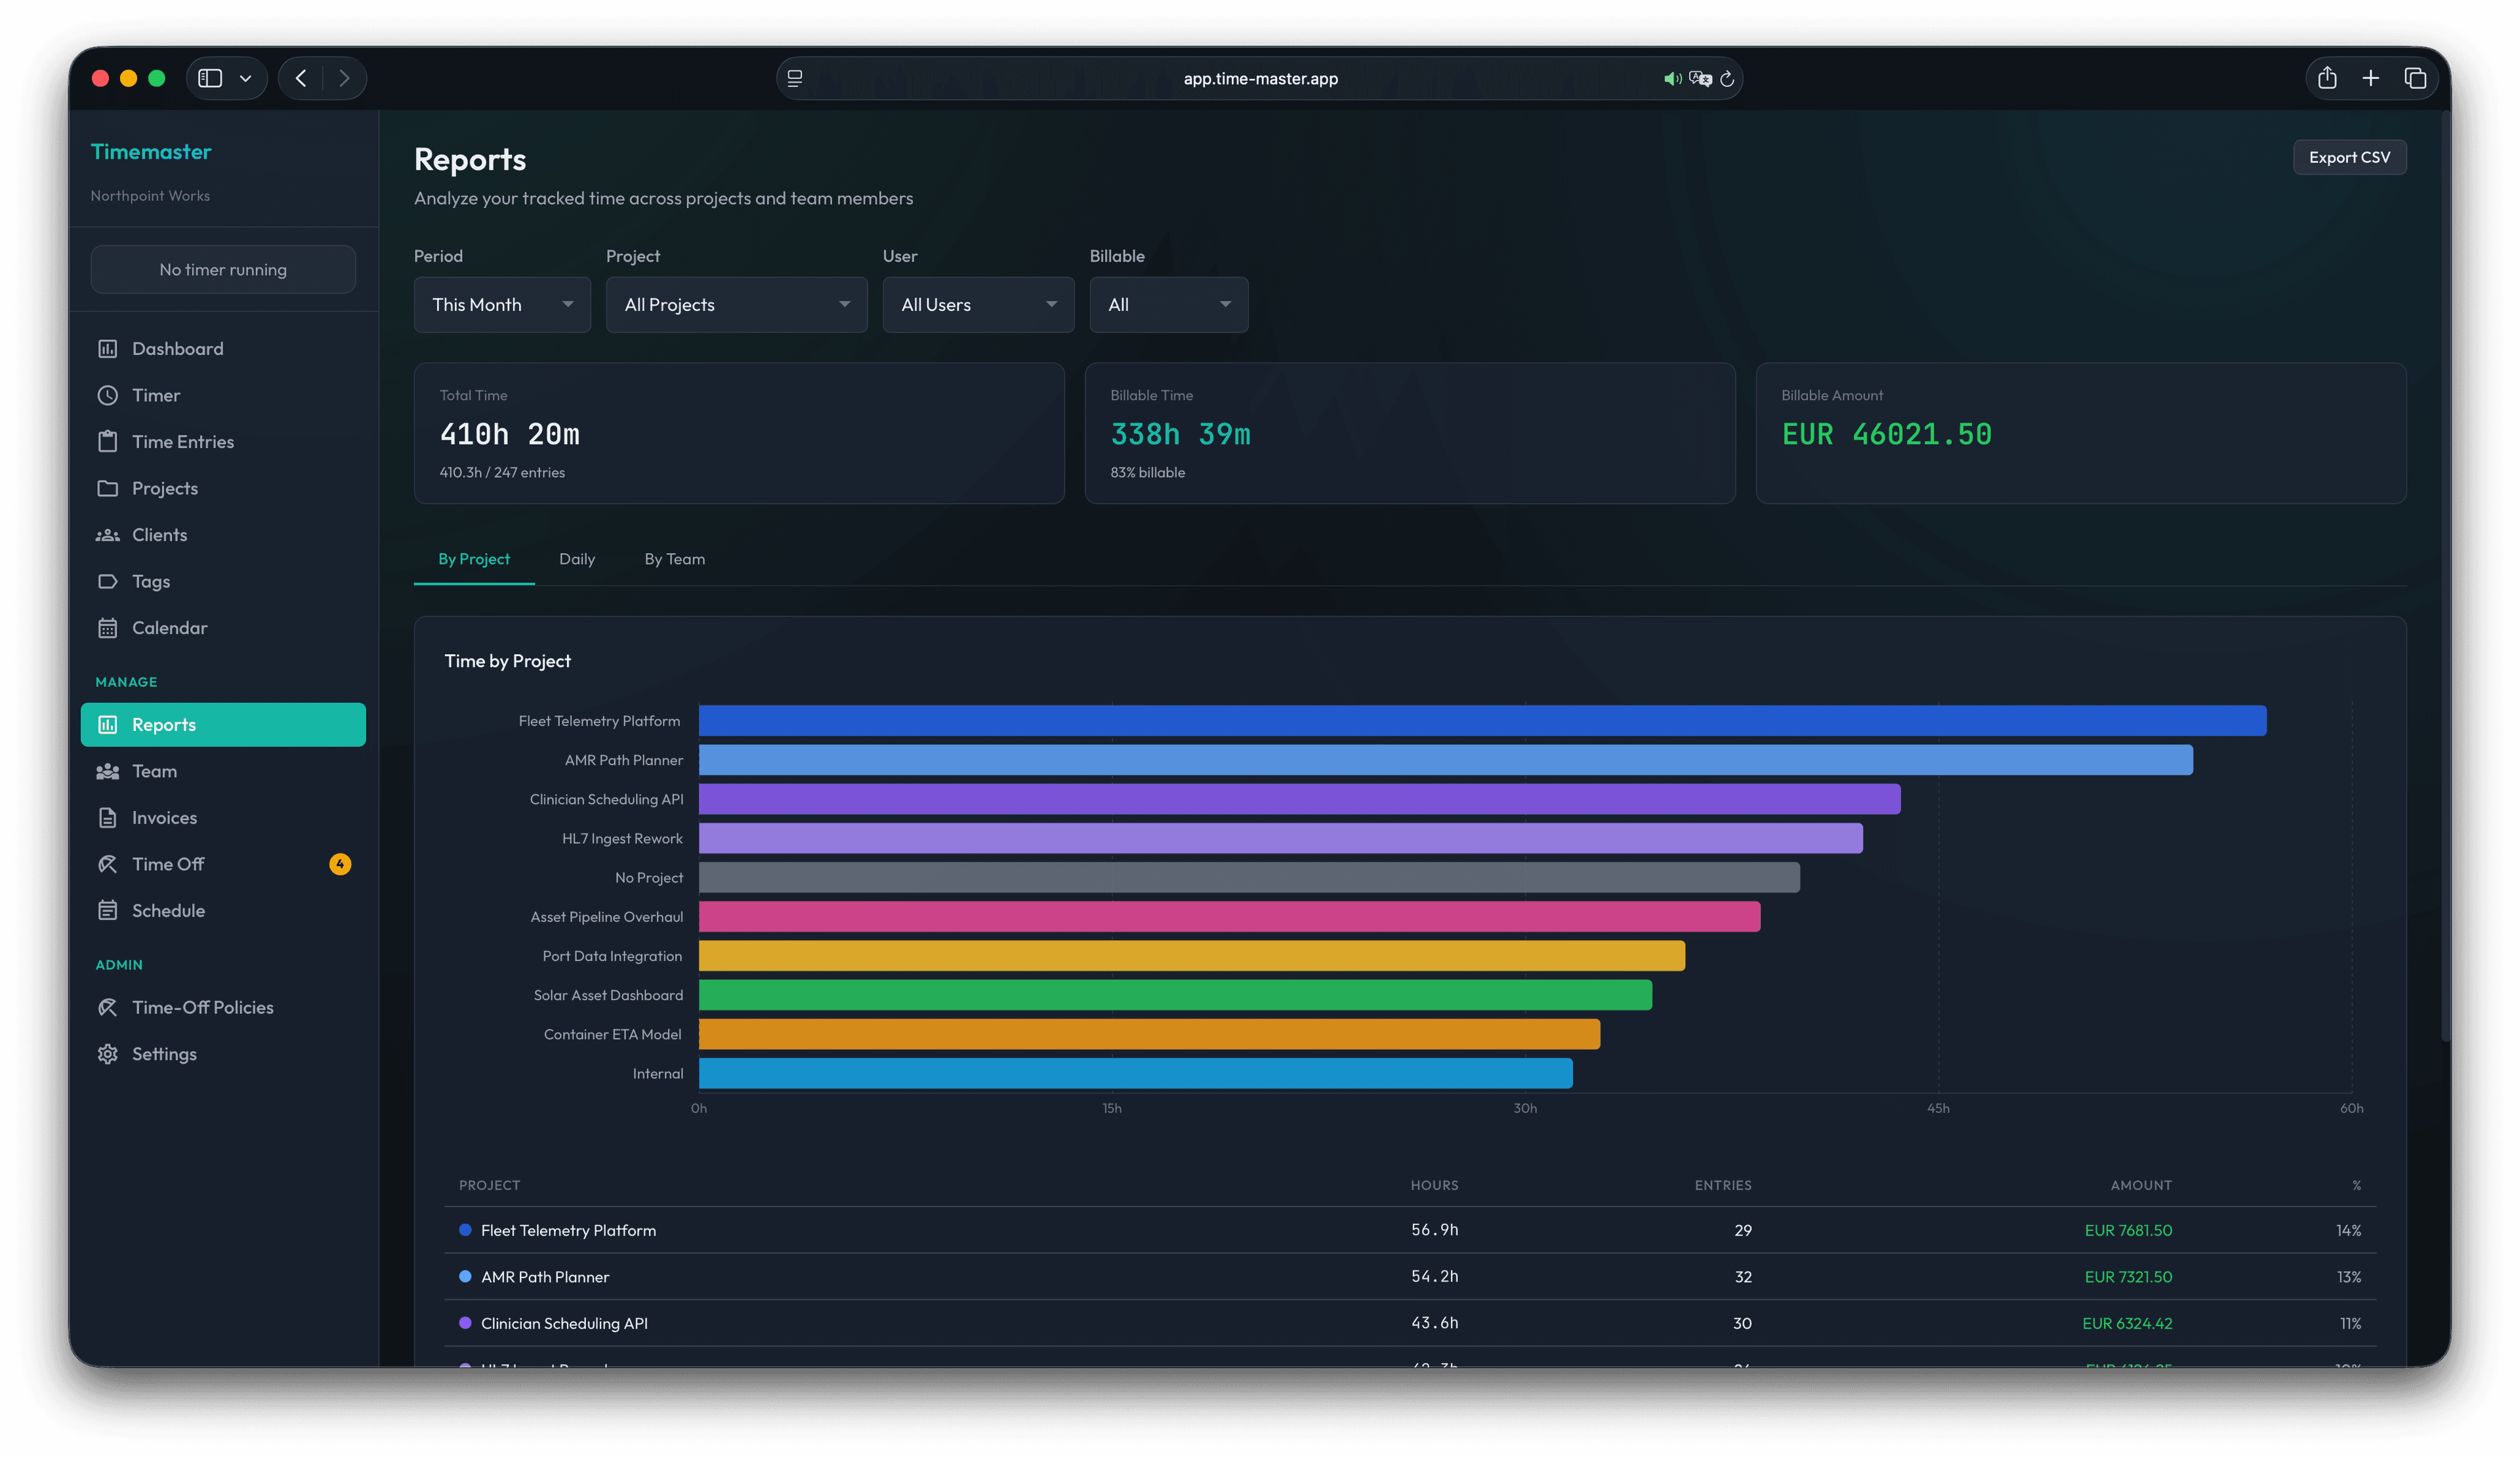The height and width of the screenshot is (1458, 2520).
Task: Click the Port Data Integration yellow bar
Action: 1191,956
